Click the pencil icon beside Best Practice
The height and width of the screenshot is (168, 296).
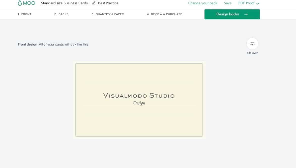click(x=94, y=3)
